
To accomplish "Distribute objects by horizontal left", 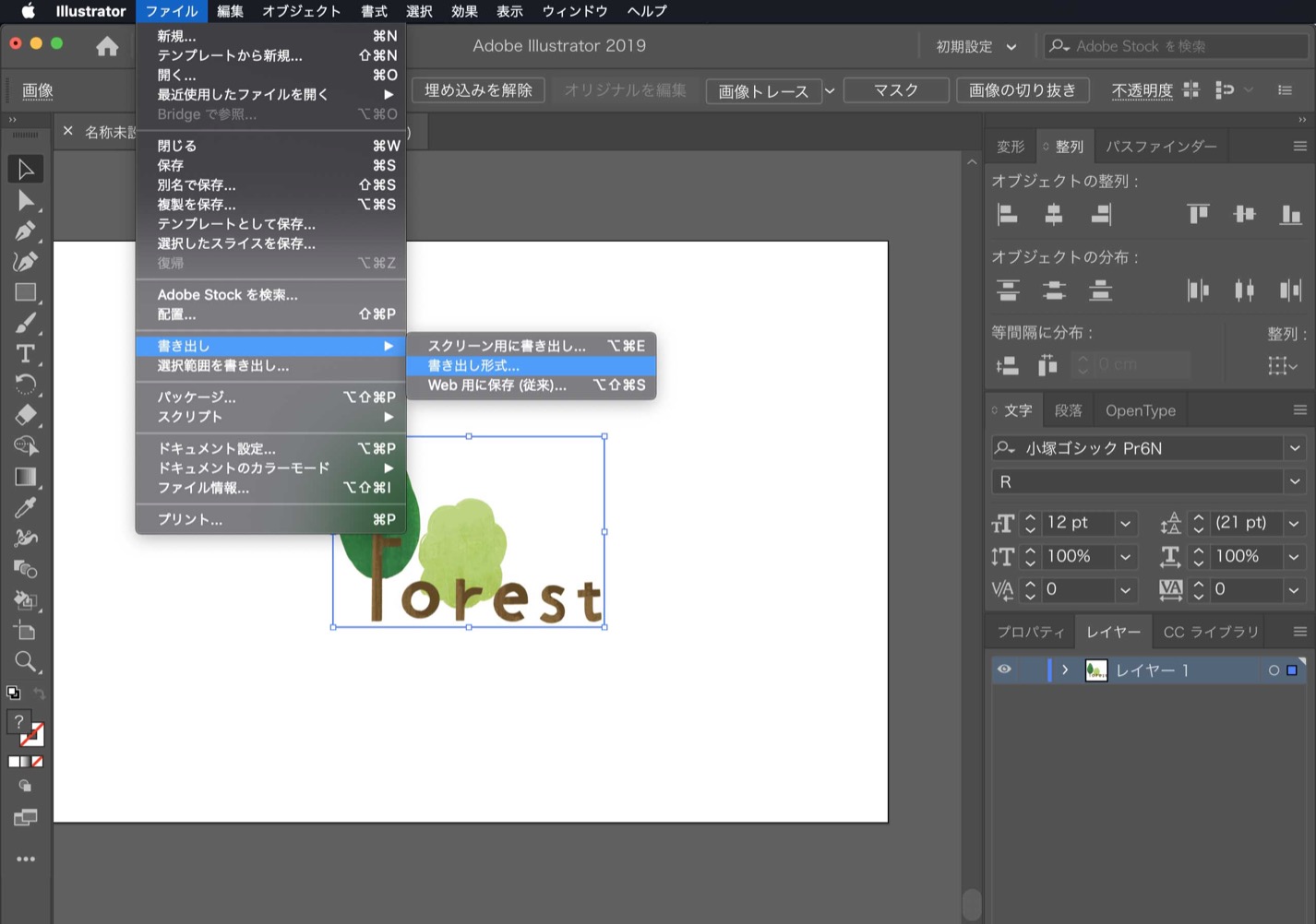I will 1198,290.
